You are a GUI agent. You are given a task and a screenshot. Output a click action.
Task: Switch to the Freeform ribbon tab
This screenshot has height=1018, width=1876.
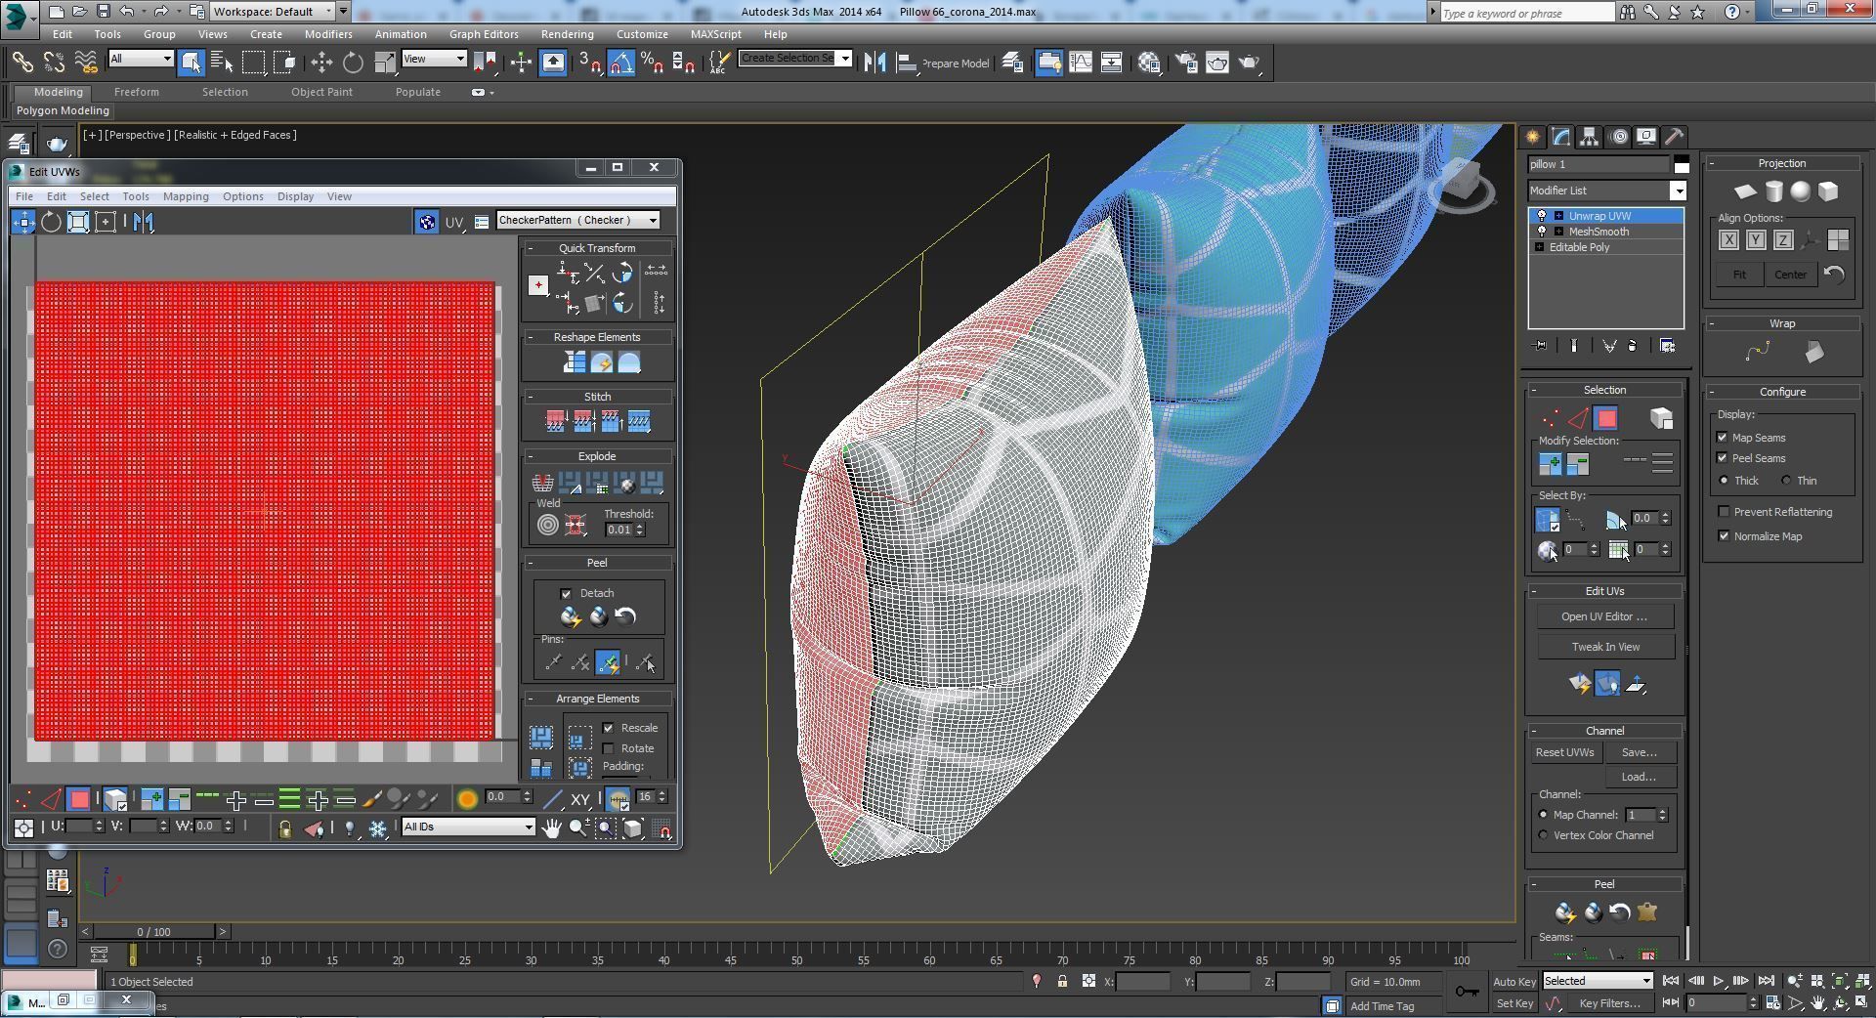[x=136, y=92]
